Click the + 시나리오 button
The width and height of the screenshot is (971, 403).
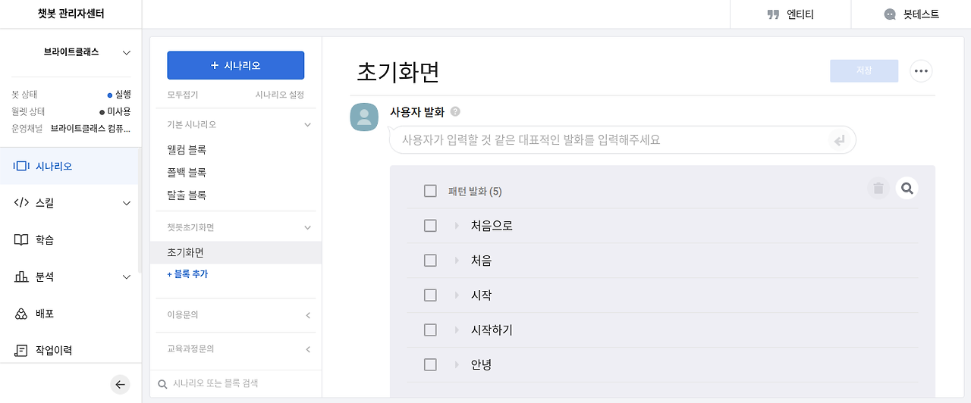point(235,66)
